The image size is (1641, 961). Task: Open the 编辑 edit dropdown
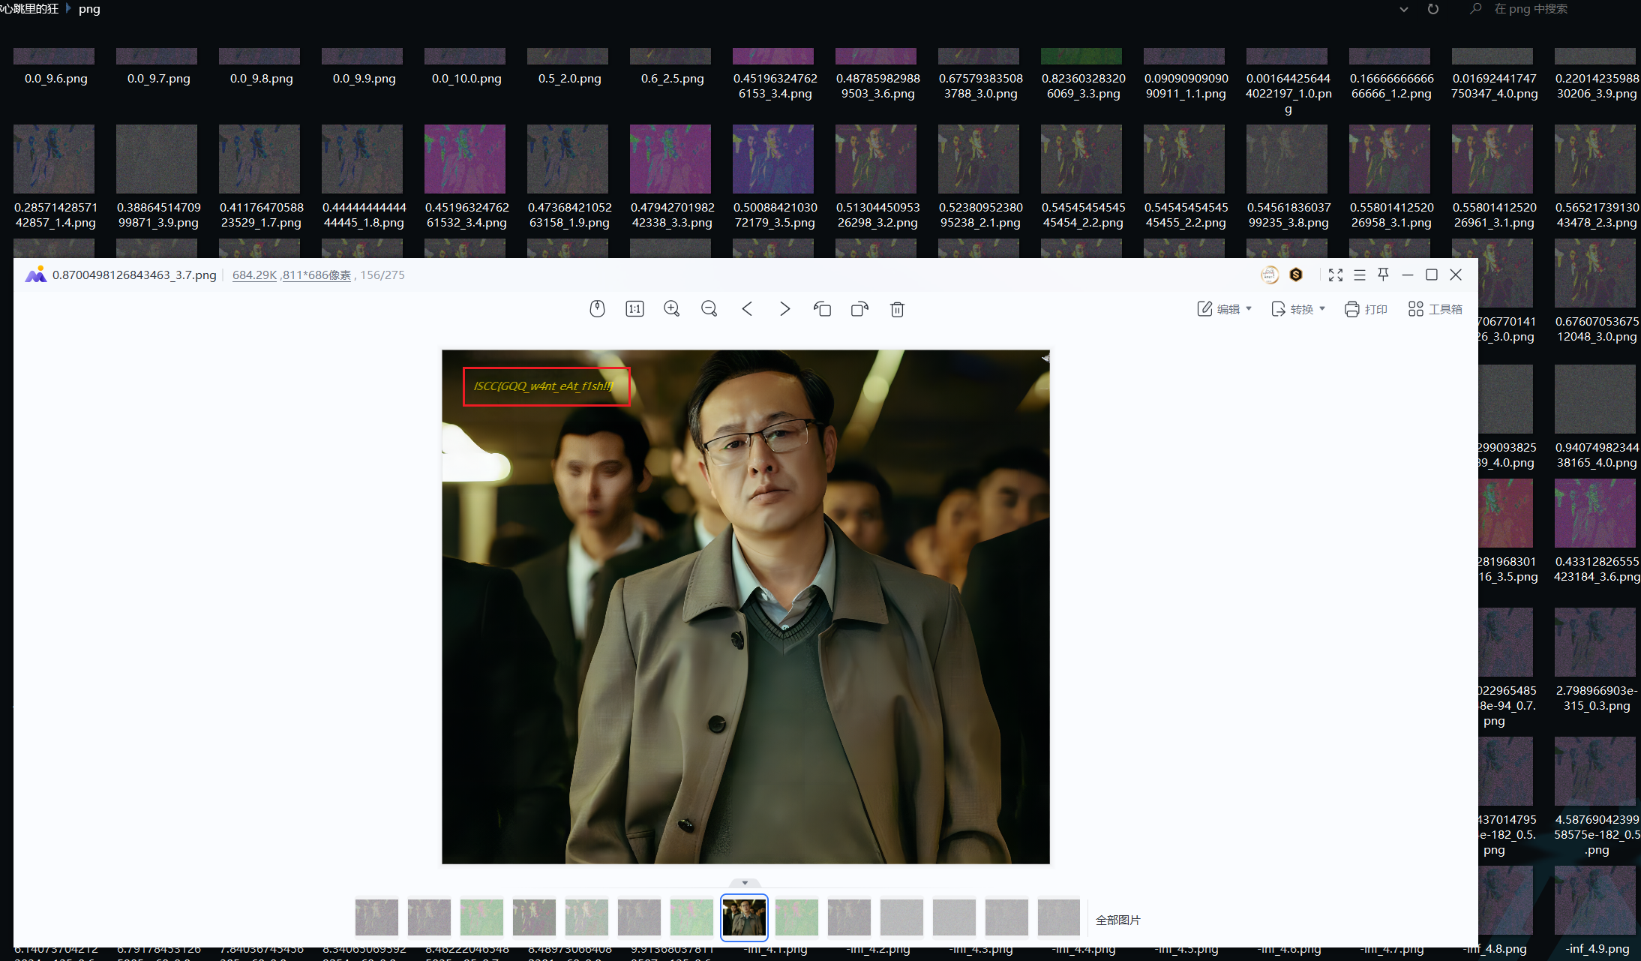point(1225,309)
